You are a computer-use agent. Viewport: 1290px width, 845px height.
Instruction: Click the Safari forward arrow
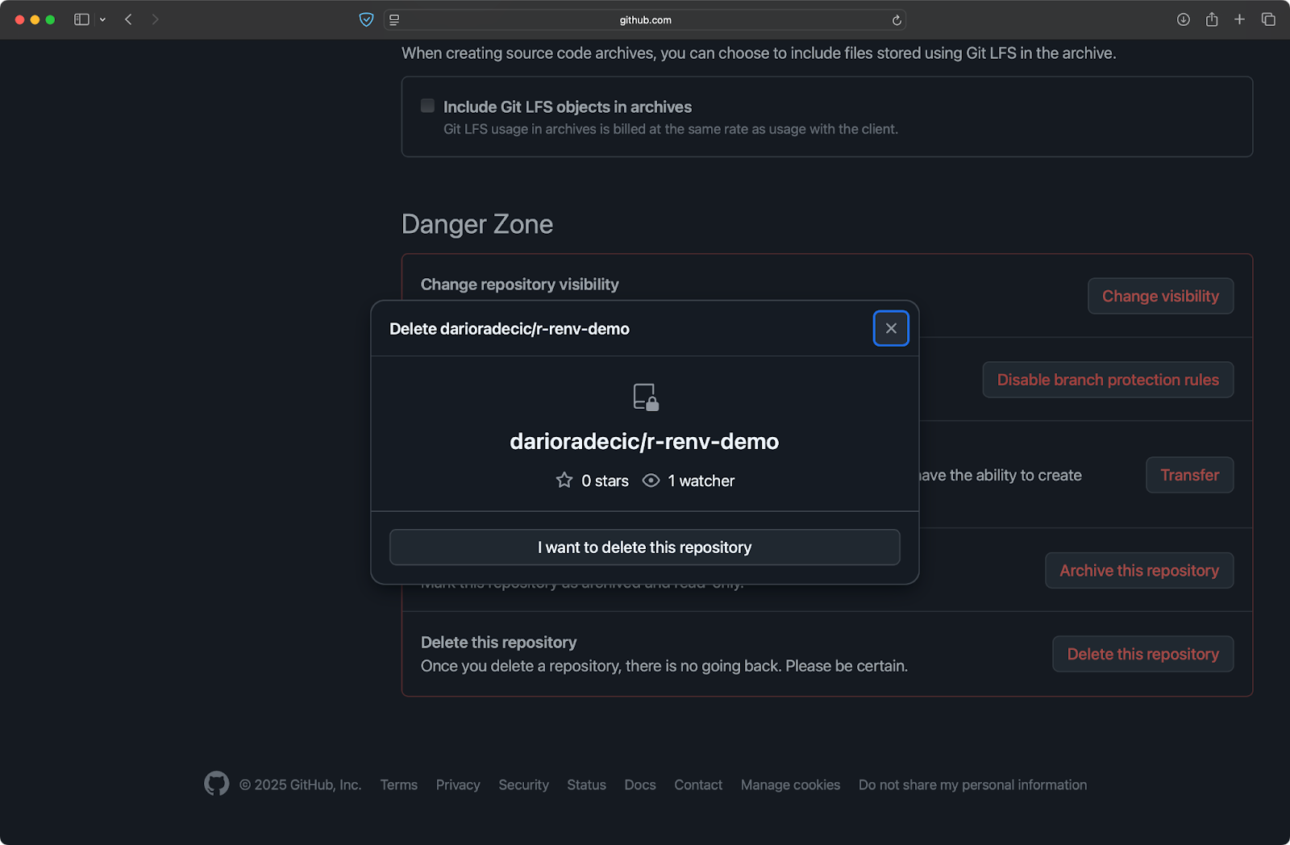pos(155,19)
